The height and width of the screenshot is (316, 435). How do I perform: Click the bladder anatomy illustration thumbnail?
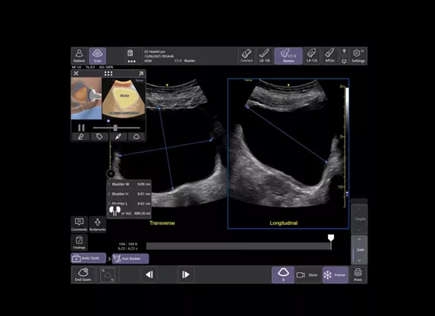(x=124, y=98)
